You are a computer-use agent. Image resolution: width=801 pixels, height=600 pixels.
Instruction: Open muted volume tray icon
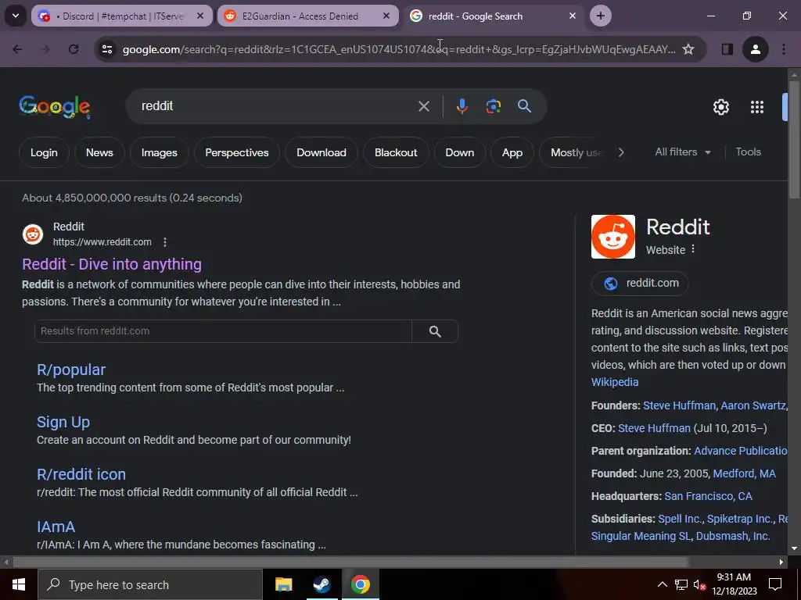[699, 584]
